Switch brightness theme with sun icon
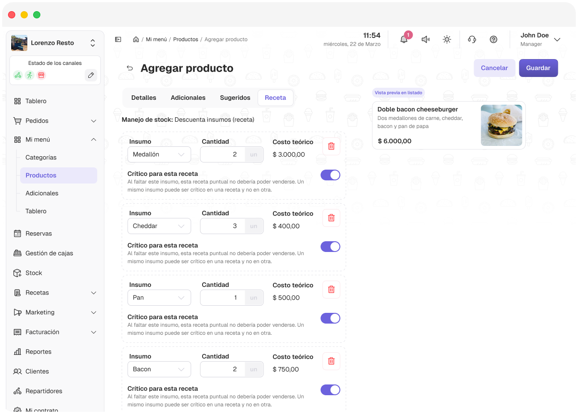 [447, 39]
